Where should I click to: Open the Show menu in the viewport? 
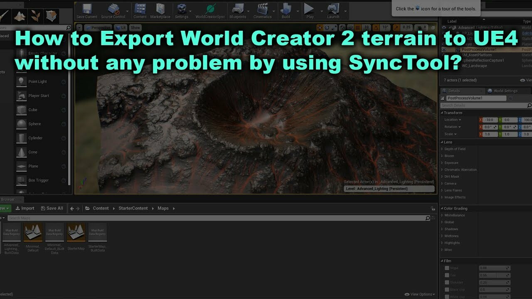pos(135,27)
